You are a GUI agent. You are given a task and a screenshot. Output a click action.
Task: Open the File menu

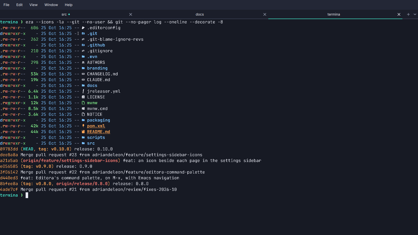coord(6,5)
